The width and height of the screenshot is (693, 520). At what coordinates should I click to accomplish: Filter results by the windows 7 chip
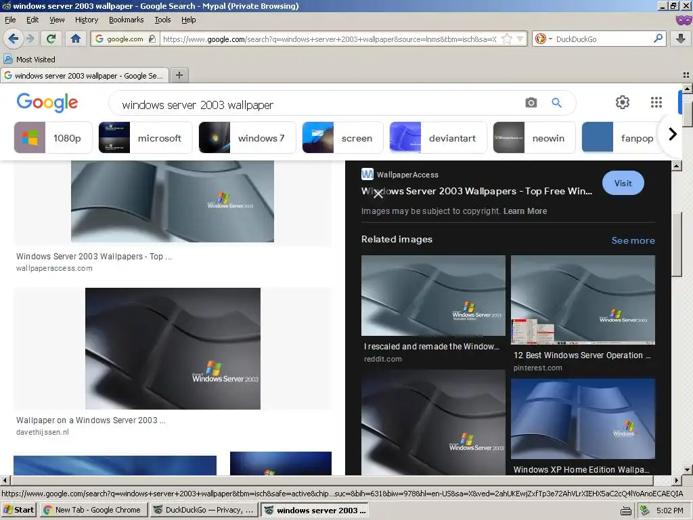[247, 138]
